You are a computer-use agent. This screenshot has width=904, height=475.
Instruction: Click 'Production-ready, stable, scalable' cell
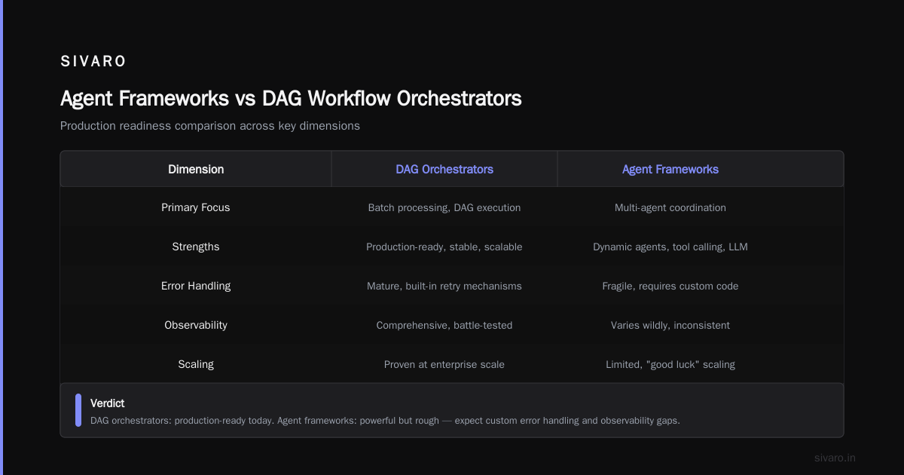444,247
